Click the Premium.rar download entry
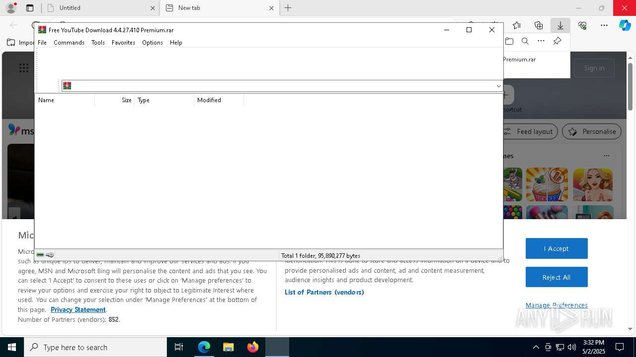This screenshot has height=357, width=636. pos(519,59)
